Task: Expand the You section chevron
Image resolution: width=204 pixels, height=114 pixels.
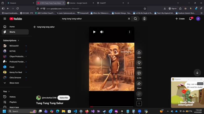Action: tap(9, 92)
